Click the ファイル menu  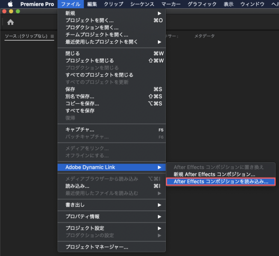tap(71, 4)
